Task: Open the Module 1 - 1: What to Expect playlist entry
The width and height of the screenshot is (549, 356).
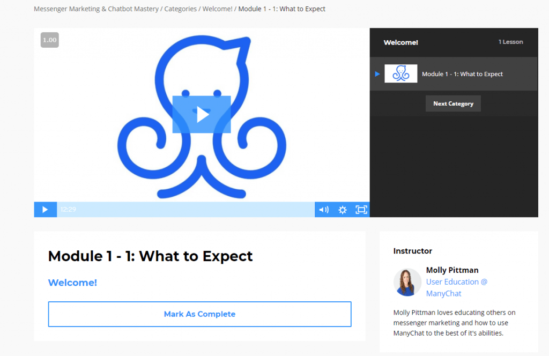Action: (454, 74)
